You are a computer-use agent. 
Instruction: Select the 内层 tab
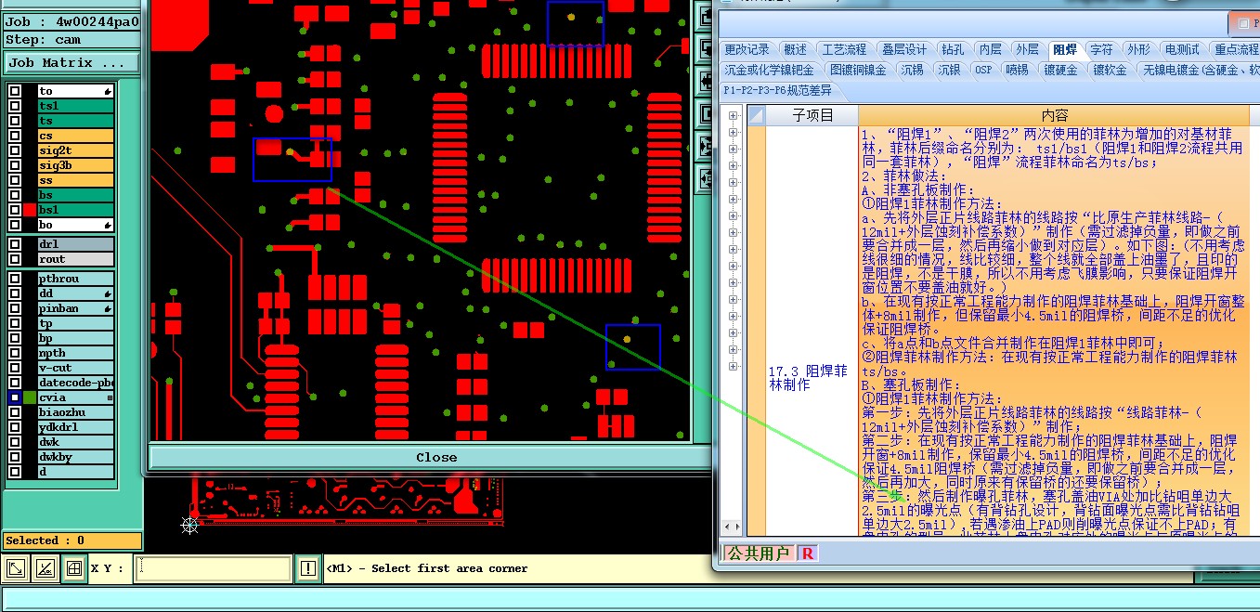(991, 49)
